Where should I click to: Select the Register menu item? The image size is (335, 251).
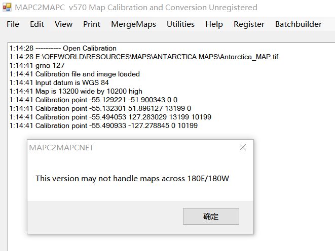point(249,24)
